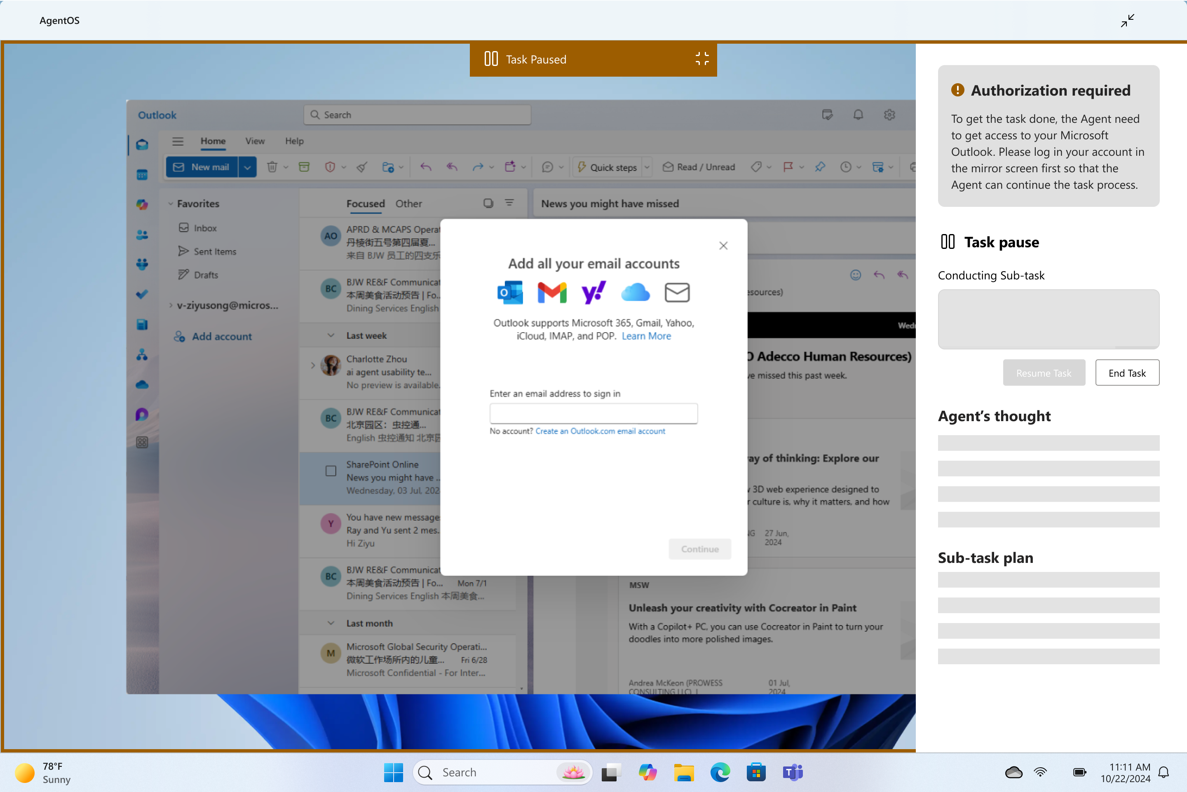The height and width of the screenshot is (792, 1187).
Task: Select the Gmail icon in dialog
Action: point(552,293)
